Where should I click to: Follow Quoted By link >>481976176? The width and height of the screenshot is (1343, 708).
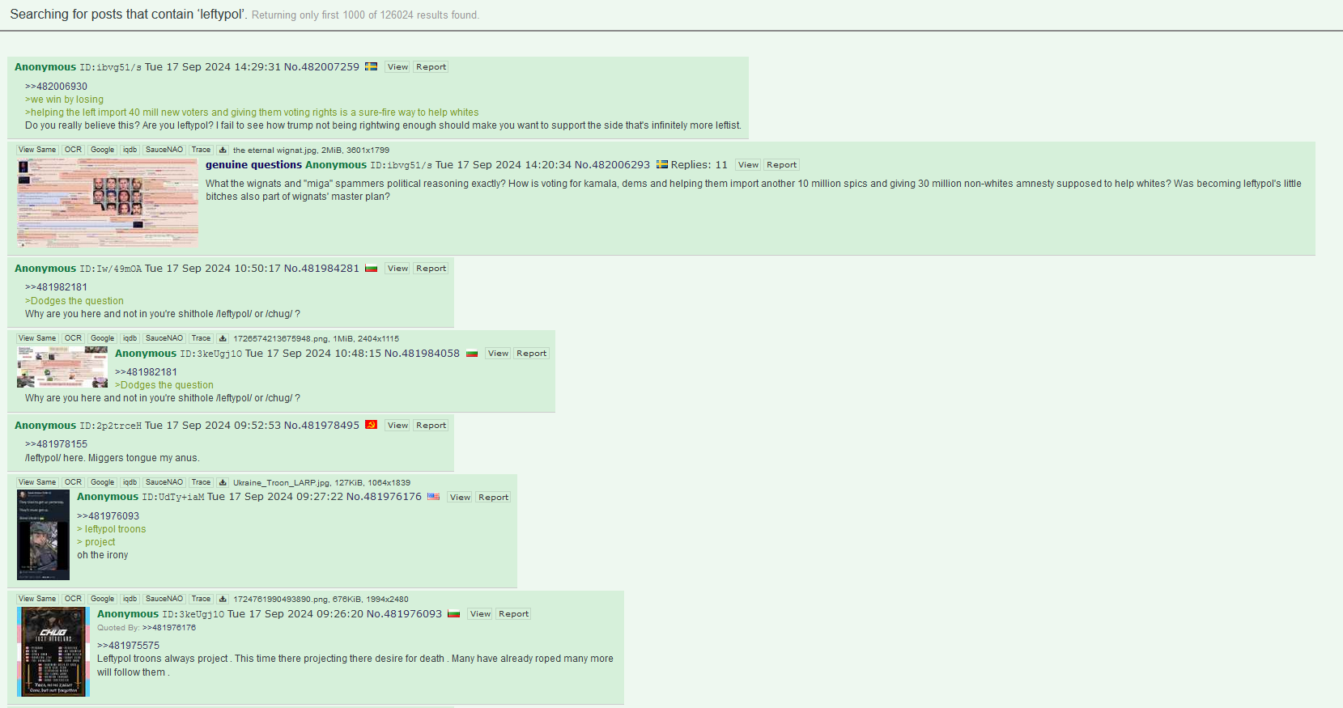coord(169,628)
